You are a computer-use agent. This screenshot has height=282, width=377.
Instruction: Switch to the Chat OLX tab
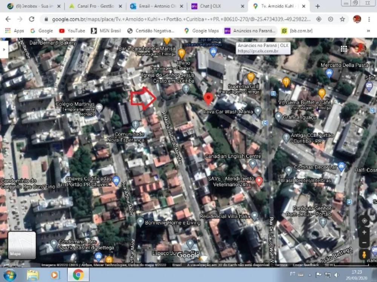pyautogui.click(x=218, y=6)
